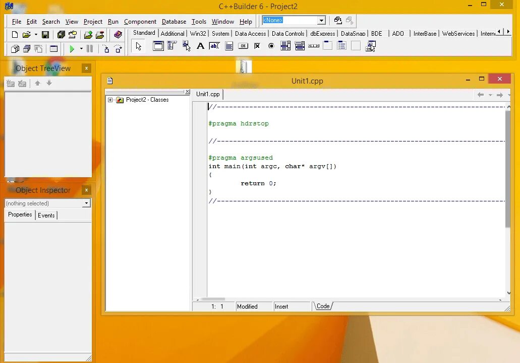Choose the arrow pointer selection tool

[x=139, y=46]
